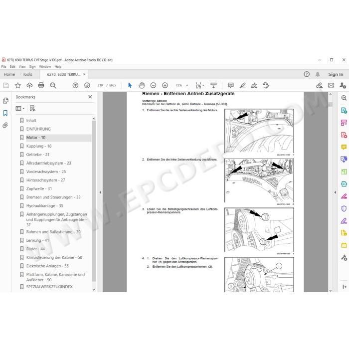Open the yellow Comment tool
349x349 pixels.
pos(344,147)
